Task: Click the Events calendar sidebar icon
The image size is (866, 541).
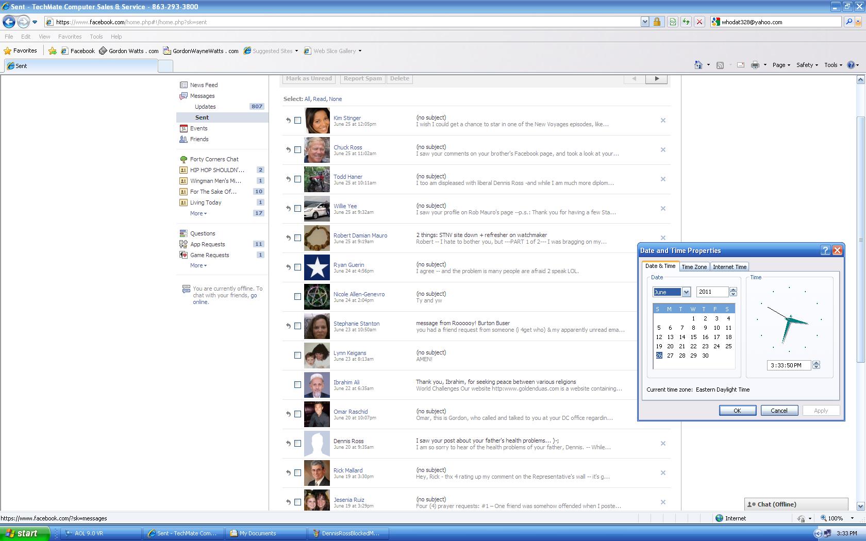Action: point(184,128)
